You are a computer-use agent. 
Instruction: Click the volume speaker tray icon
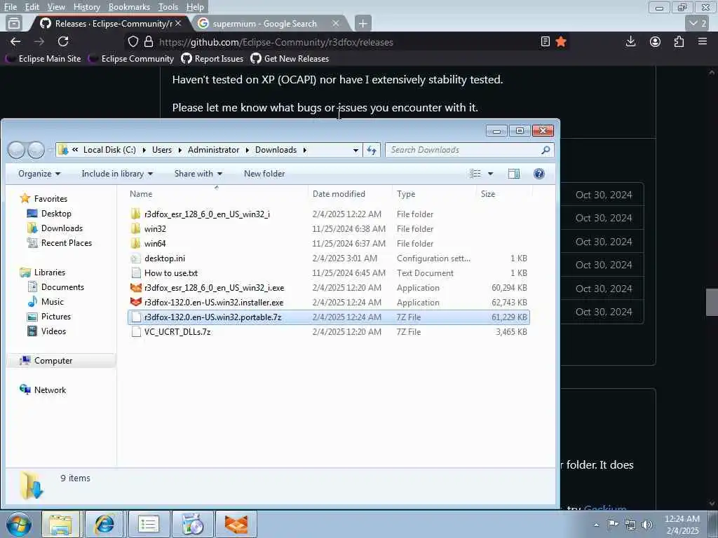pyautogui.click(x=647, y=525)
